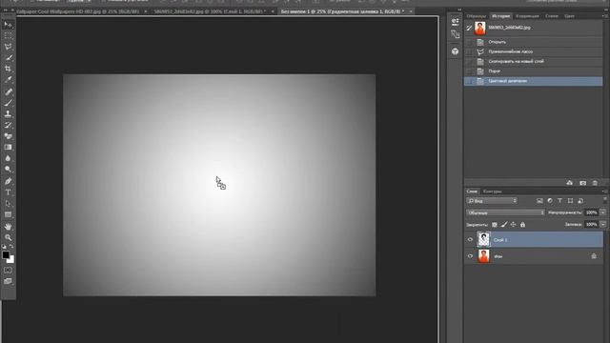
Task: Toggle Quick Mask mode icon
Action: pyautogui.click(x=8, y=270)
